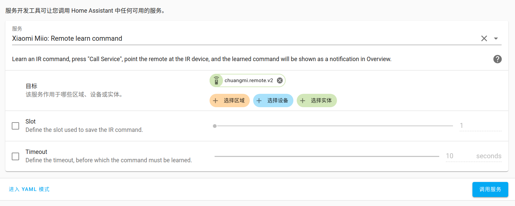515x206 pixels.
Task: Clear the selected service with the X icon
Action: point(484,38)
